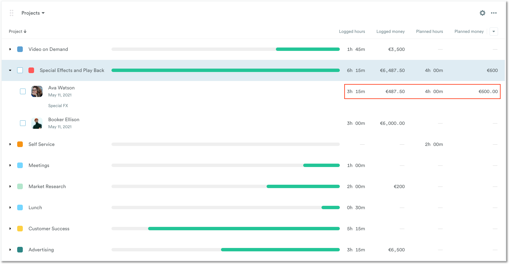The image size is (509, 264).
Task: Click Ava Watson's profile avatar
Action: 37,91
